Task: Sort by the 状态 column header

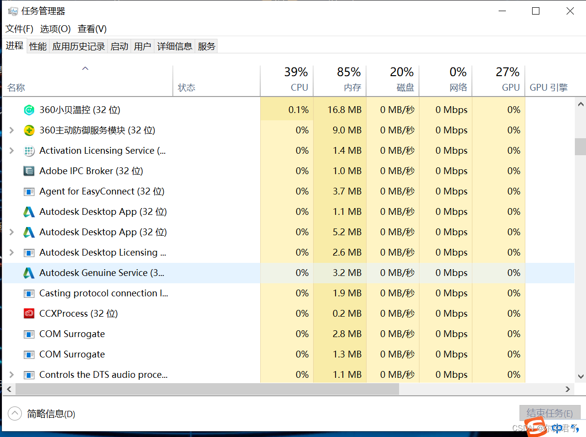Action: [x=217, y=81]
